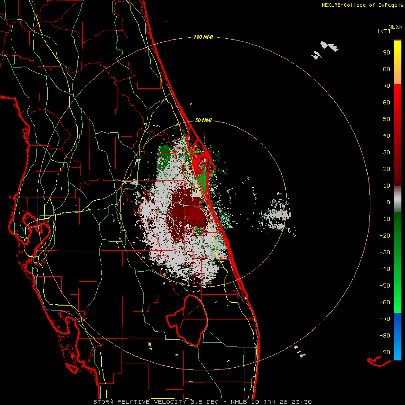
Task: Click the positive 50 value on the velocity scale
Action: [387, 119]
